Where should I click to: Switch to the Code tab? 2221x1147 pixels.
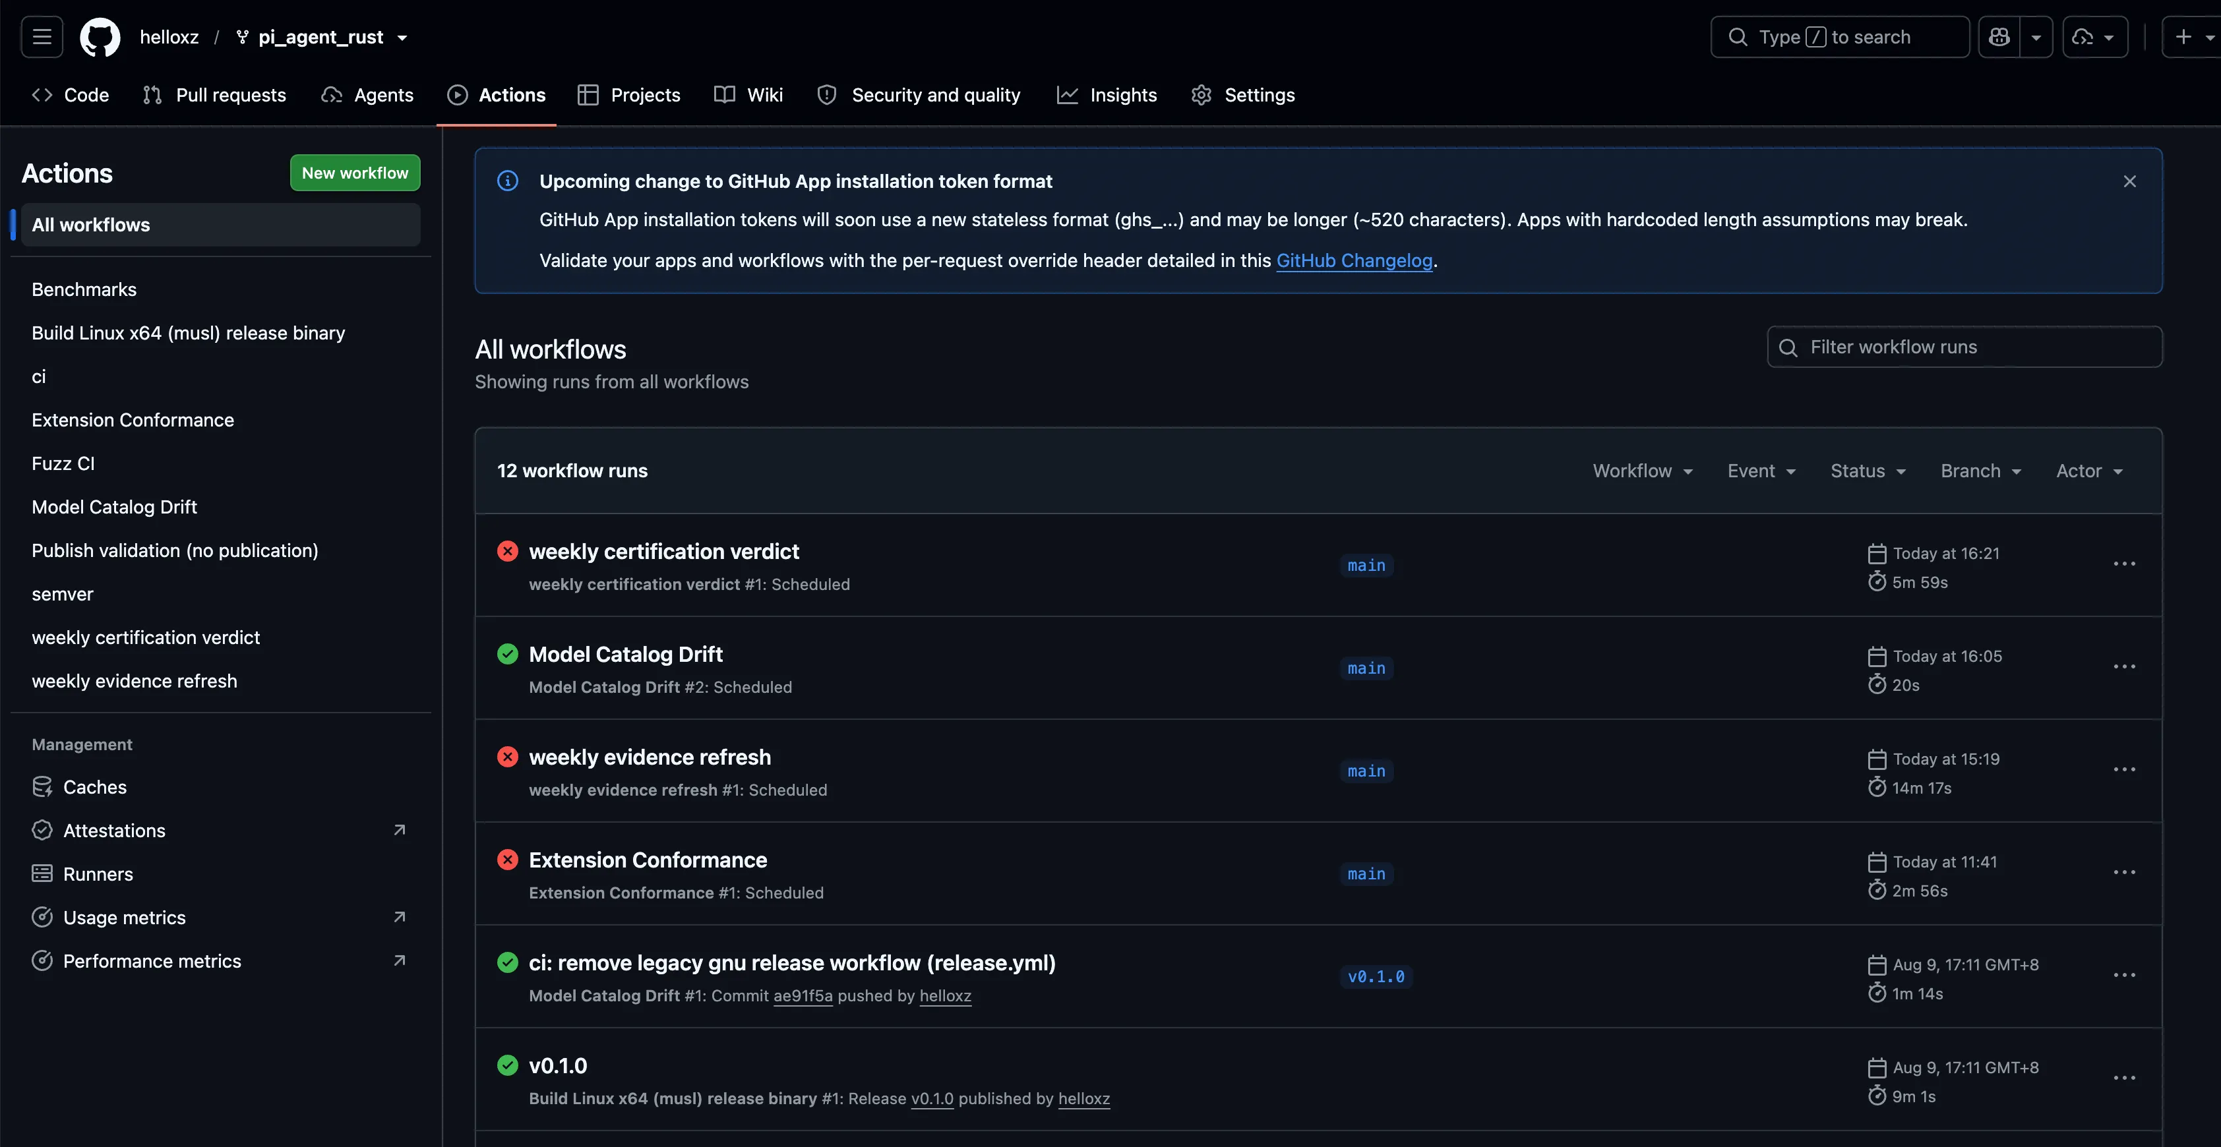tap(71, 95)
